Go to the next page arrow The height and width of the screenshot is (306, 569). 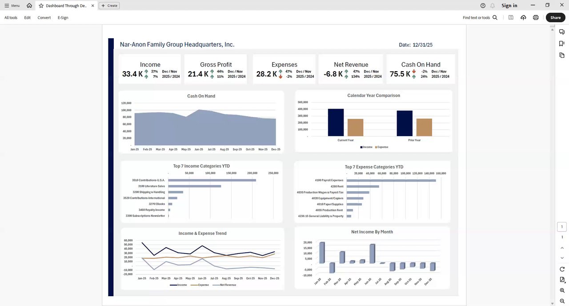click(562, 258)
